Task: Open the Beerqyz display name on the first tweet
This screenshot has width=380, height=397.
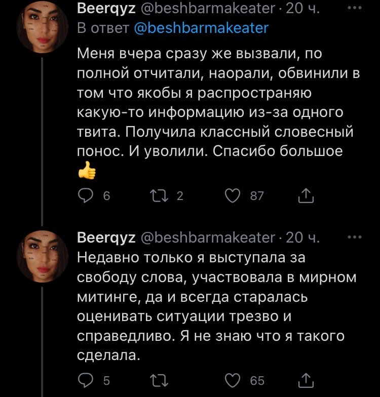Action: [x=105, y=9]
